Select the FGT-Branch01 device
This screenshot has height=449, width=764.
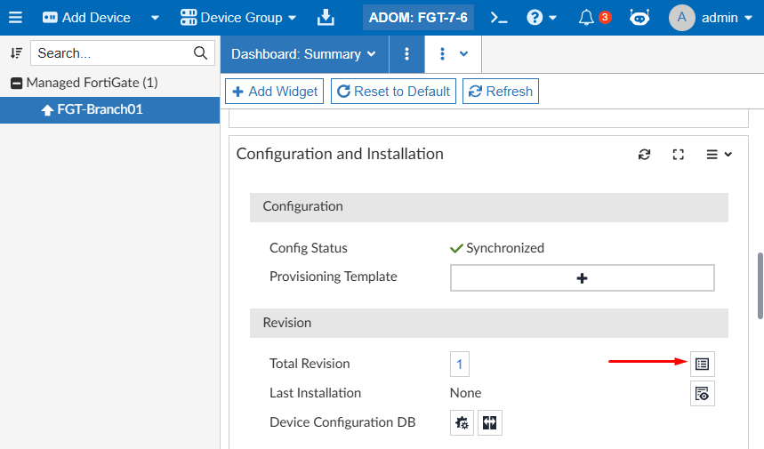pyautogui.click(x=109, y=109)
